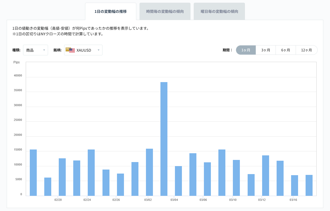Click the 03/16 date label

coord(293,200)
